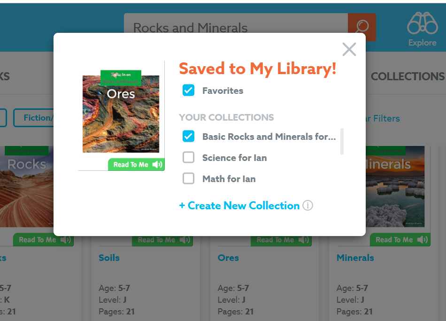Click the speaker icon on the Ores cover
This screenshot has height=321, width=446.
(x=157, y=164)
